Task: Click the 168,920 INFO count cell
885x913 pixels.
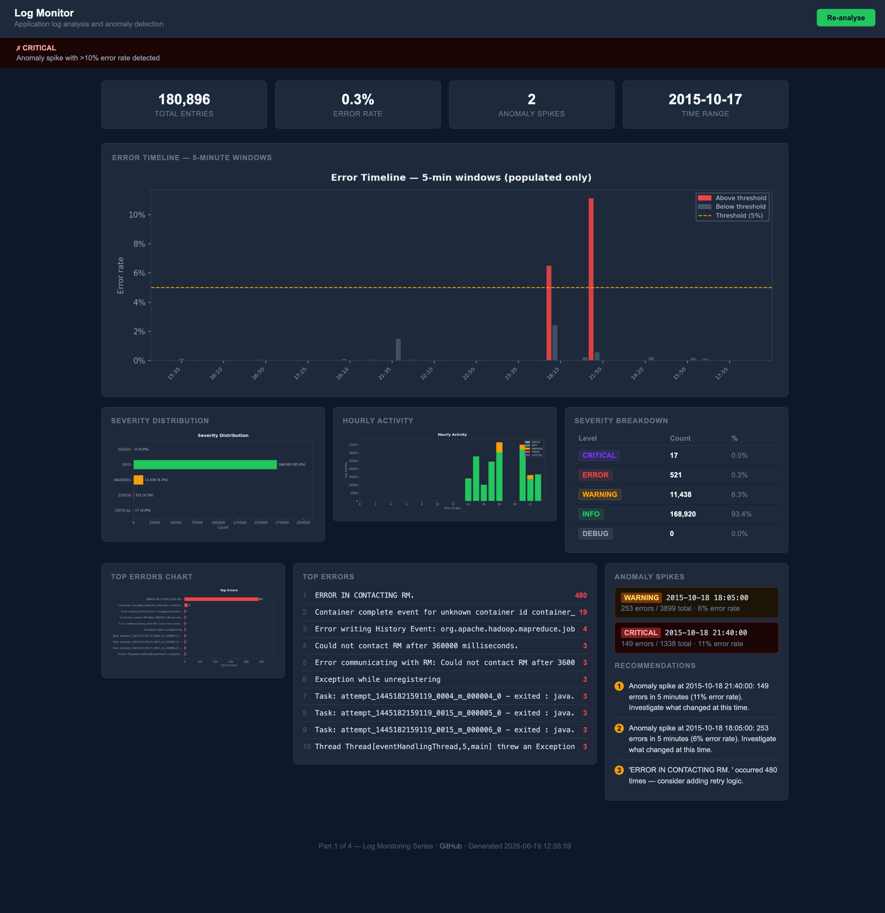Action: tap(682, 514)
